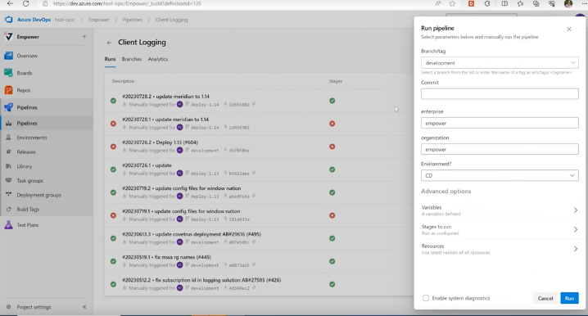The height and width of the screenshot is (316, 588).
Task: Click Empower breadcrumb link
Action: click(x=98, y=20)
